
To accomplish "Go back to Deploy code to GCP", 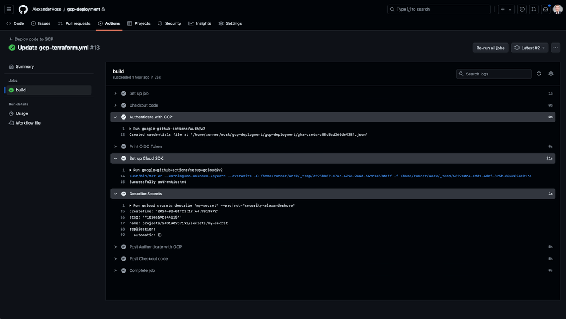I will (x=31, y=39).
